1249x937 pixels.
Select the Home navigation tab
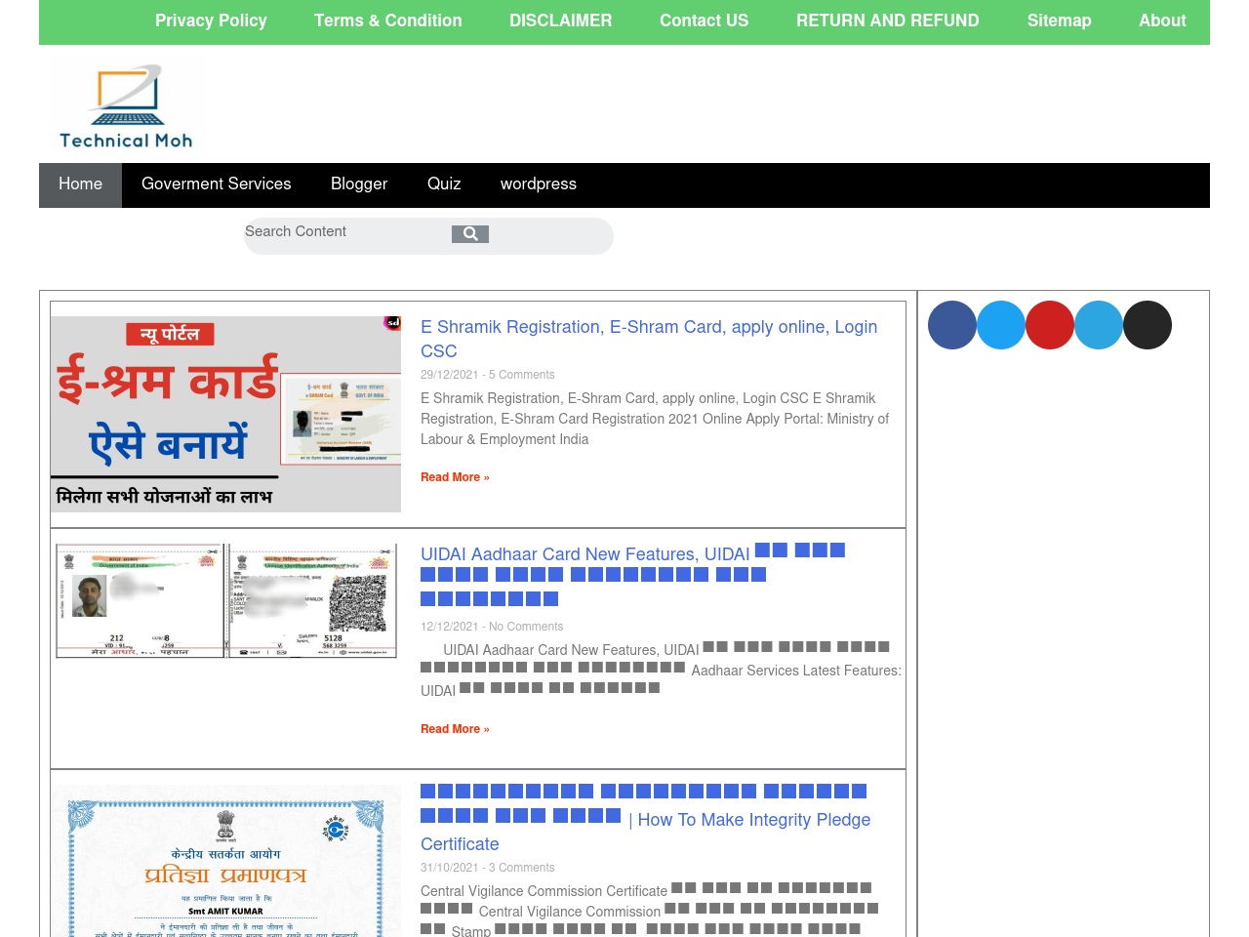80,184
